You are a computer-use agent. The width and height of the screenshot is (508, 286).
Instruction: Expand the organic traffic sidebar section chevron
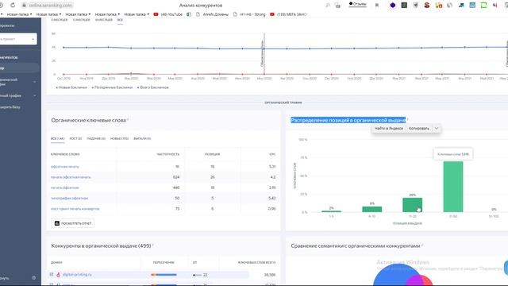pos(35,82)
